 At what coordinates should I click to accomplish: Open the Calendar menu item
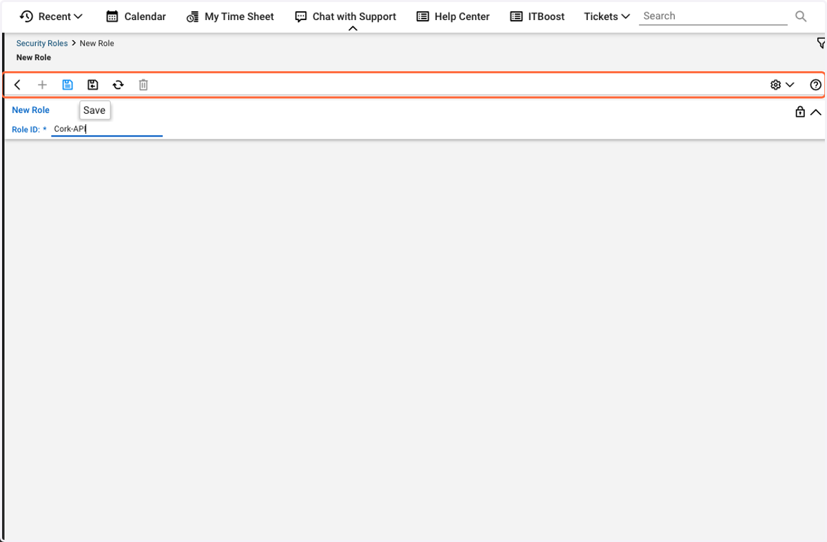136,17
